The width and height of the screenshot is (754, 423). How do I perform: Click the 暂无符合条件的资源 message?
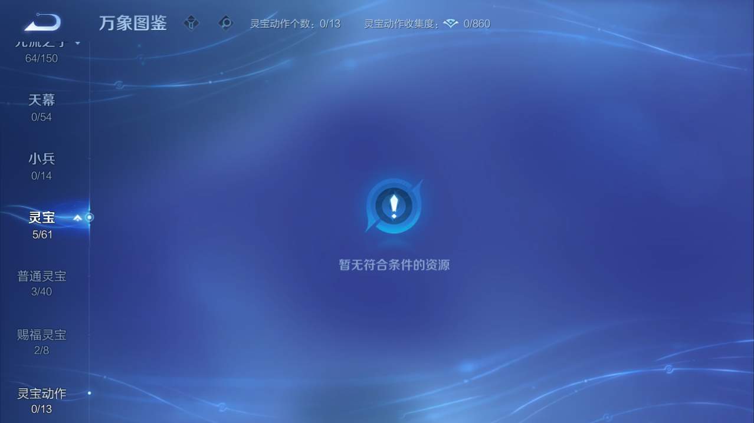point(394,265)
